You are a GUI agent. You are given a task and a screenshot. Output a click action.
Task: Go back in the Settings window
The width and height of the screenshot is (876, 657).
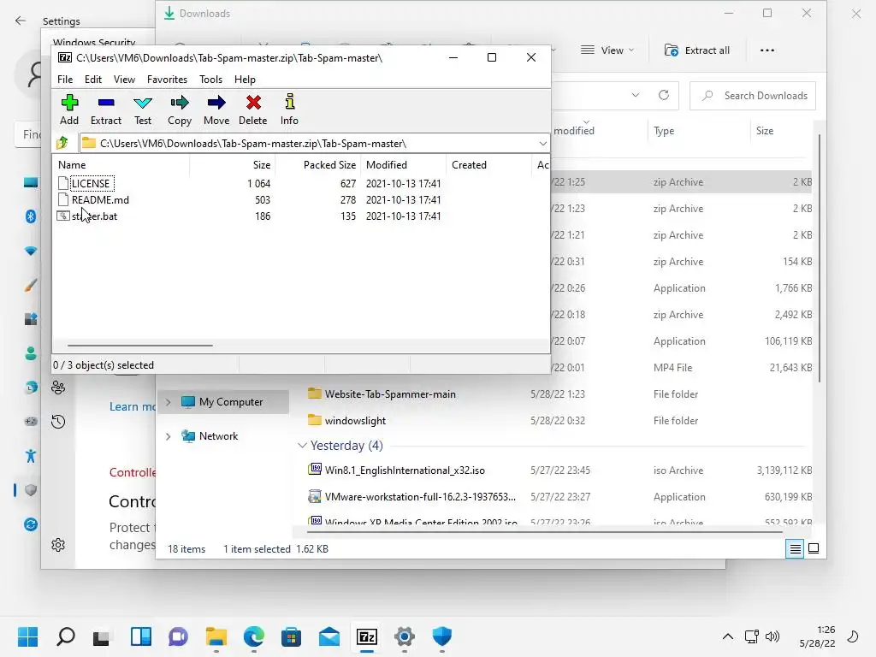click(21, 21)
